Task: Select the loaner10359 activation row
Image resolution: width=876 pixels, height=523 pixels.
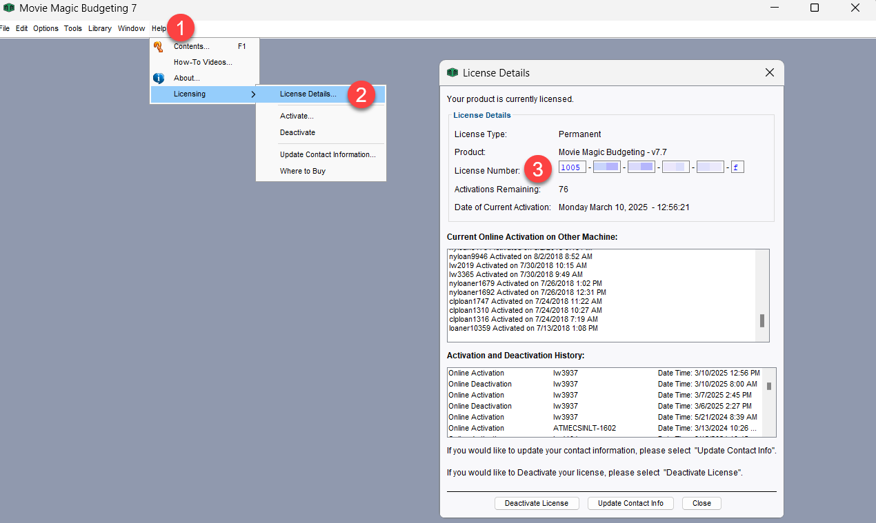Action: pyautogui.click(x=601, y=328)
